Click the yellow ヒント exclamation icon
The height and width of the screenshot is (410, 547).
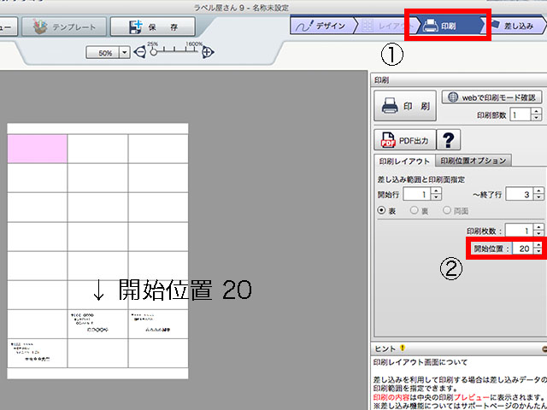403,348
